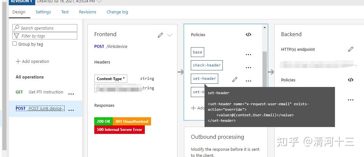Open the Revisions tab

(x=87, y=12)
